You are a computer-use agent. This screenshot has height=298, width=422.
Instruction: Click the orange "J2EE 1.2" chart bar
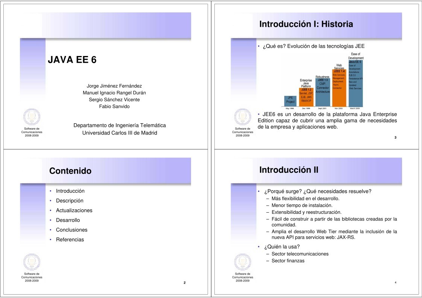[x=306, y=97]
